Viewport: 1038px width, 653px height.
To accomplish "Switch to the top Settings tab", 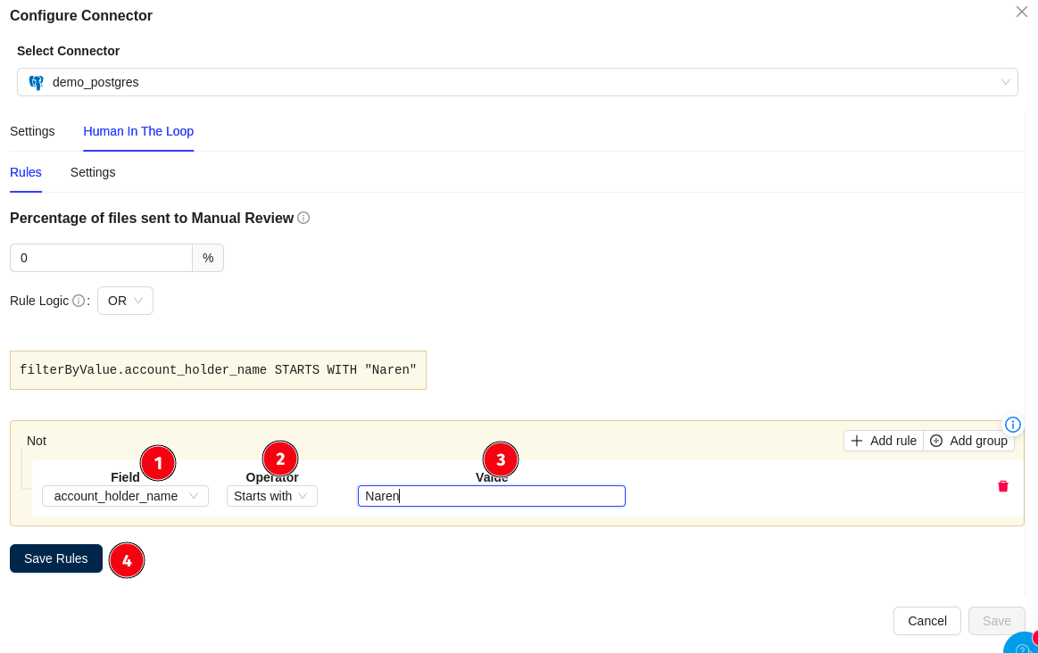I will 32,131.
